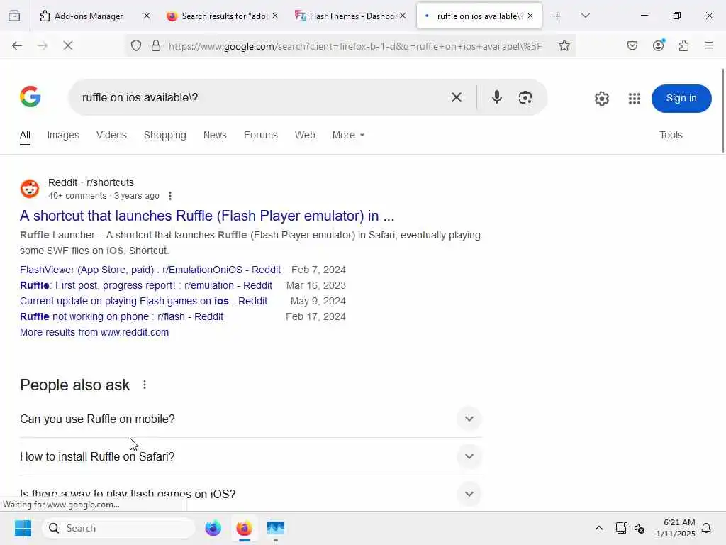
Task: Open Google apps grid
Action: [x=635, y=98]
